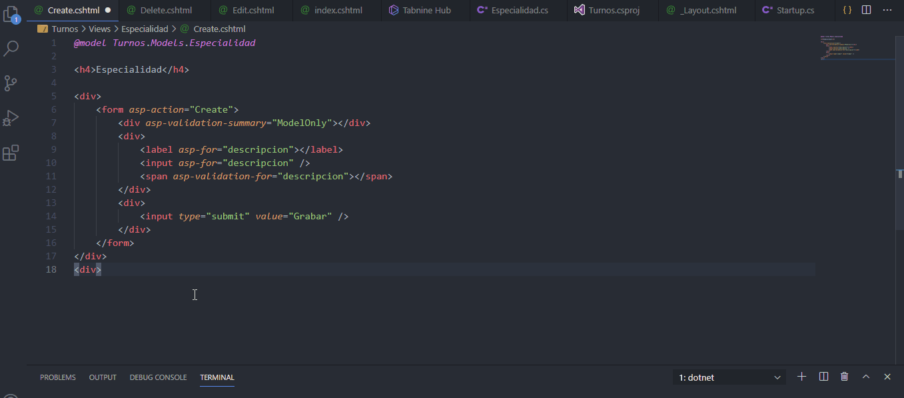Switch to the Turnos.csproj tab

pos(614,10)
